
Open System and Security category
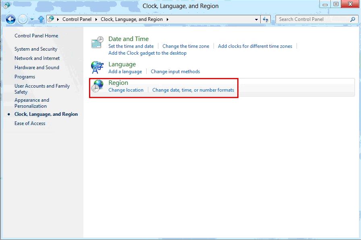36,49
